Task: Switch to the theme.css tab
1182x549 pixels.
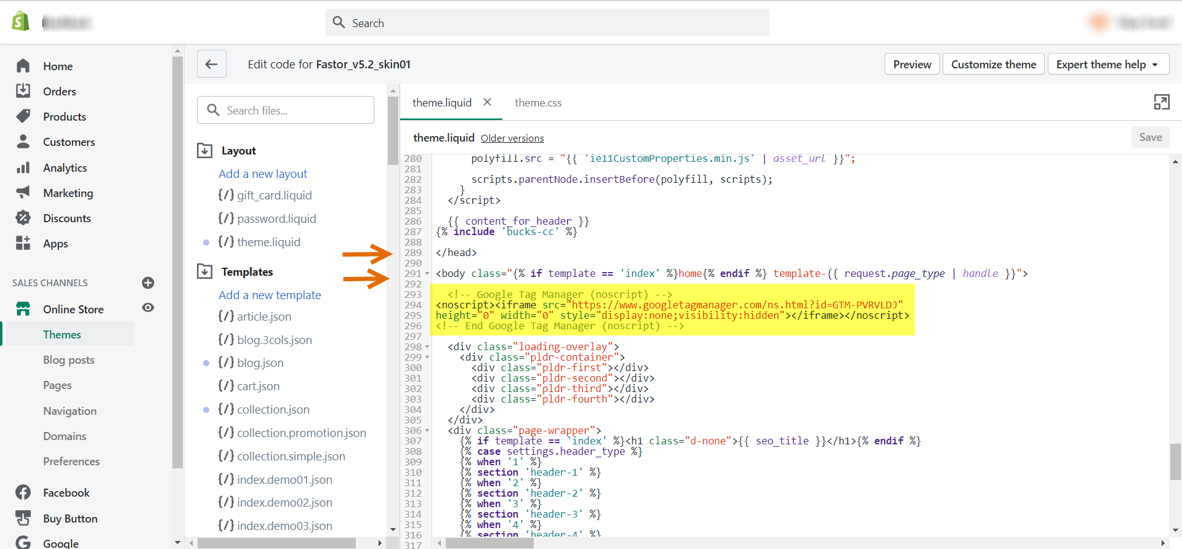Action: pyautogui.click(x=538, y=103)
